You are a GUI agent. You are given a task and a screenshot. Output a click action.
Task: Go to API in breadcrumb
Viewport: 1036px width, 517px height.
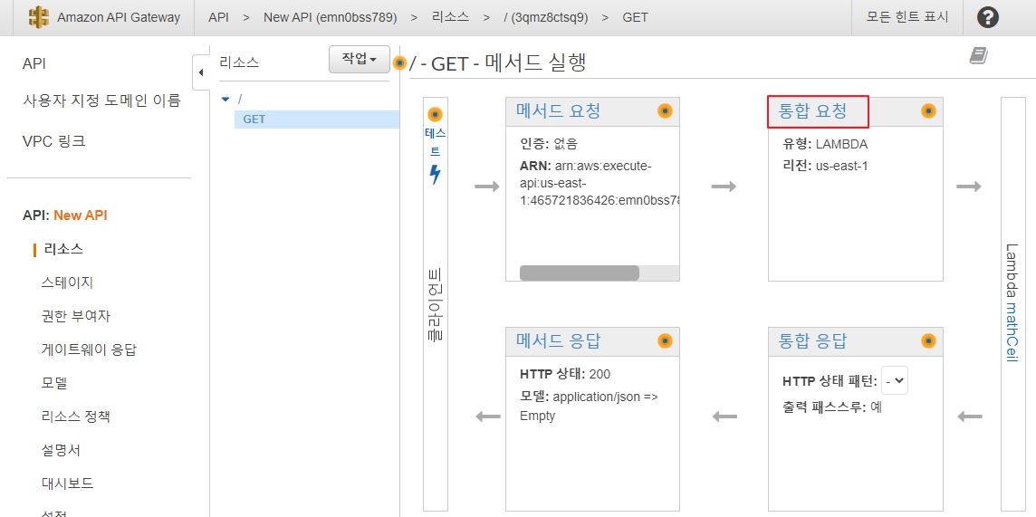click(218, 17)
